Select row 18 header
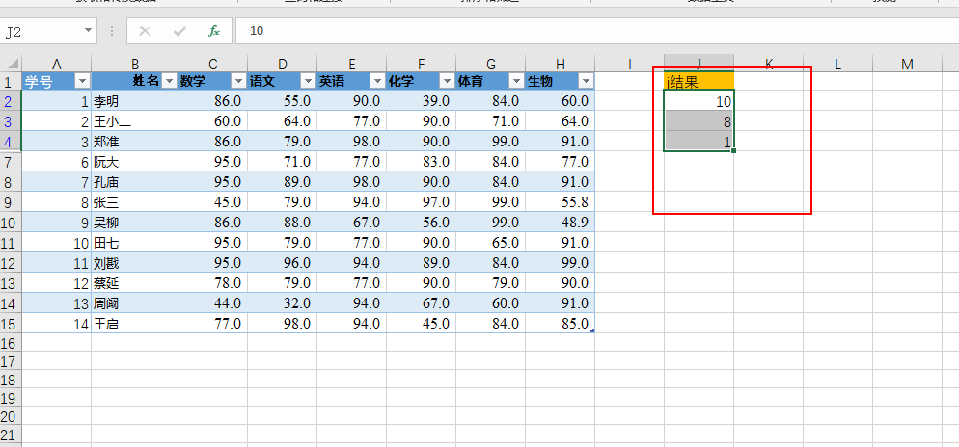The width and height of the screenshot is (959, 447). [11, 380]
